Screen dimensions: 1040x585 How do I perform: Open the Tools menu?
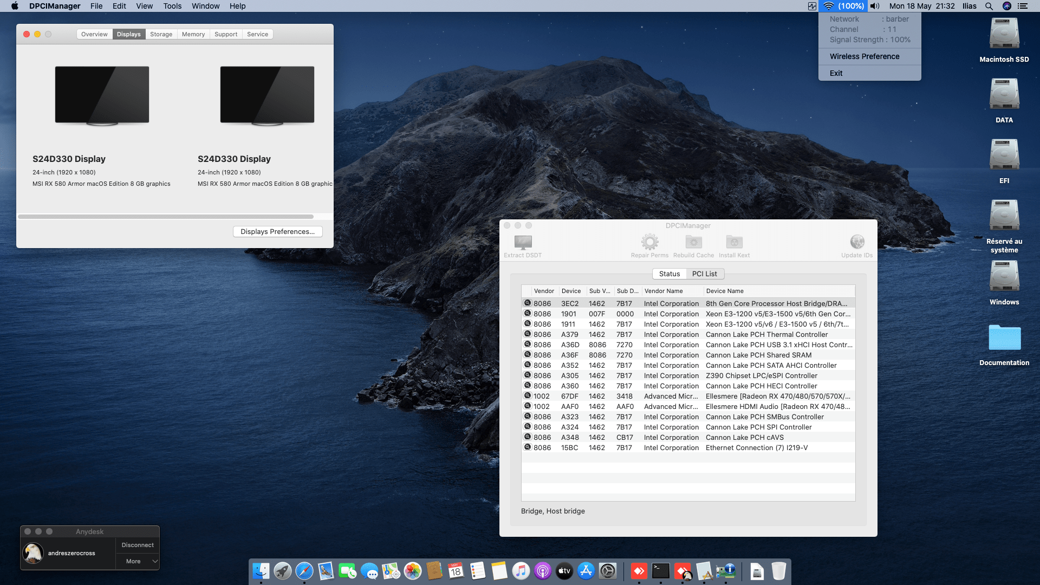172,6
